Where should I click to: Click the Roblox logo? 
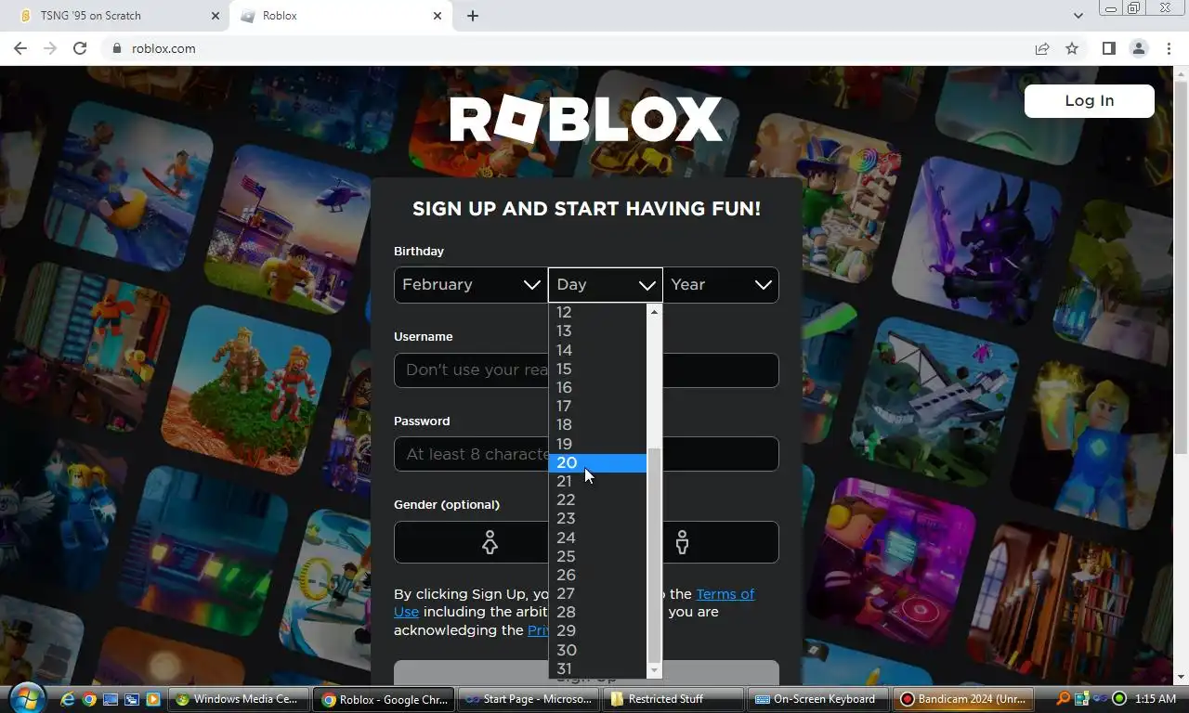[x=586, y=120]
